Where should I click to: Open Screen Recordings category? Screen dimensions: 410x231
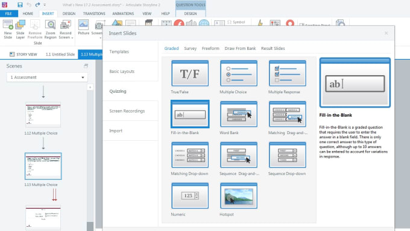pos(130,111)
